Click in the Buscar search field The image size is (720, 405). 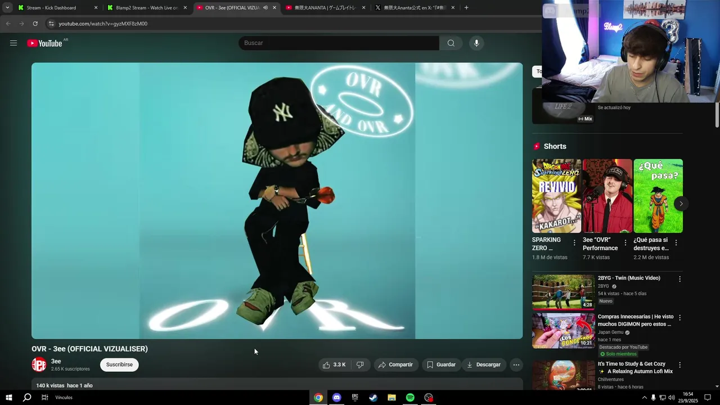(339, 43)
